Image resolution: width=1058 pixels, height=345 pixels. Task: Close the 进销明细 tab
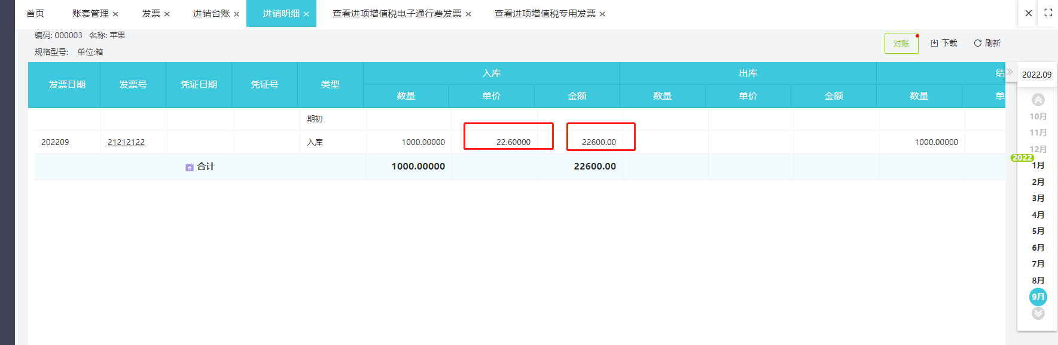point(306,14)
